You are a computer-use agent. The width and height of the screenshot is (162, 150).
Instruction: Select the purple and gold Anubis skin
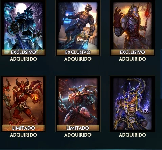tap(133, 104)
